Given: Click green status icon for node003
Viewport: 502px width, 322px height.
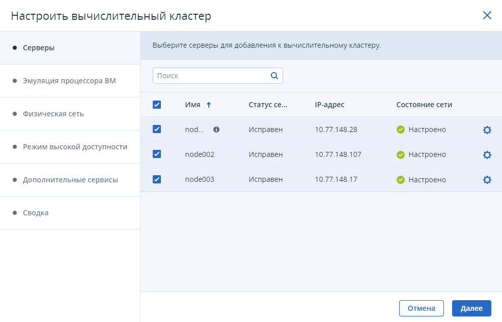Looking at the screenshot, I should [x=401, y=179].
